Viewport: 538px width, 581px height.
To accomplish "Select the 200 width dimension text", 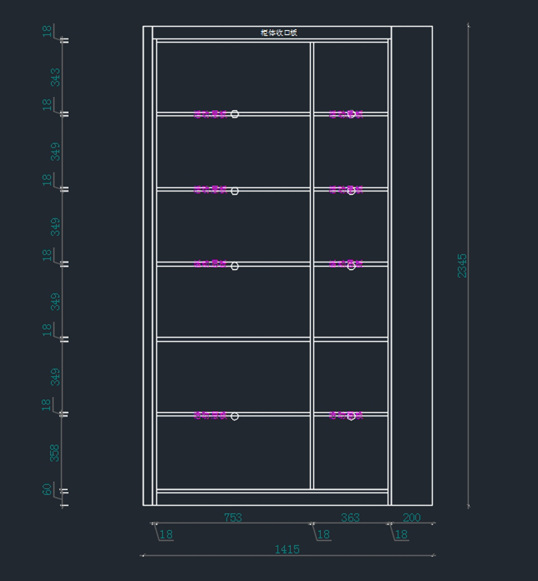I will point(412,518).
